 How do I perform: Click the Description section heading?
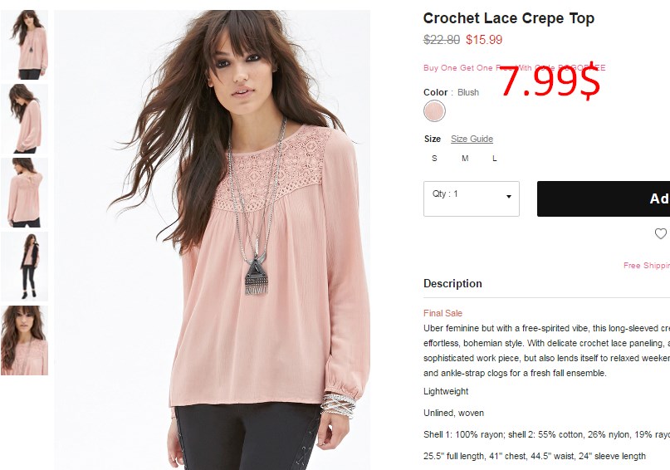452,284
